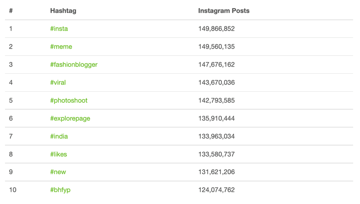Click the # rank column header
This screenshot has height=204, width=360.
pyautogui.click(x=11, y=11)
